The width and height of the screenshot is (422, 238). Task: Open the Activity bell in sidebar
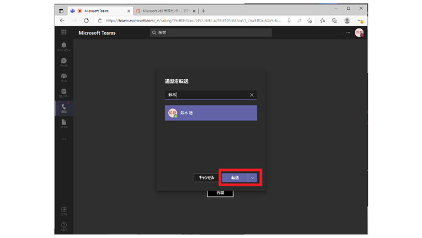coord(64,47)
